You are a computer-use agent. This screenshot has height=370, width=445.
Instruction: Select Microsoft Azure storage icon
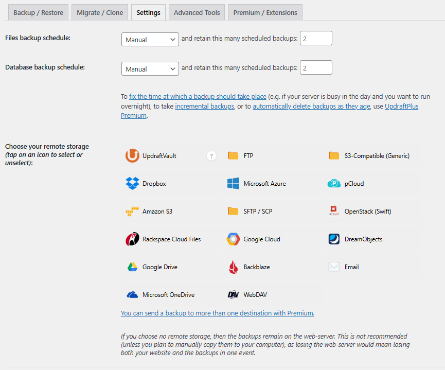click(x=234, y=184)
